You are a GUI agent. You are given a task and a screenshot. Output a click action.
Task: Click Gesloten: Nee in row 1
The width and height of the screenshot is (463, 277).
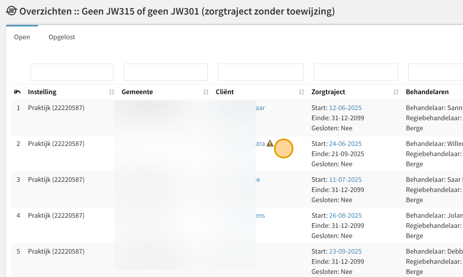coord(332,128)
